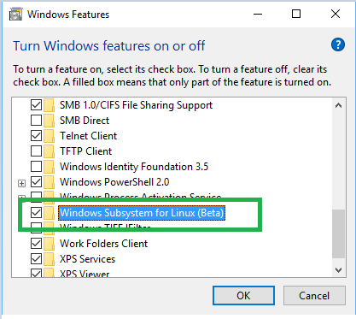Check the TFTP Client checkbox

point(36,151)
